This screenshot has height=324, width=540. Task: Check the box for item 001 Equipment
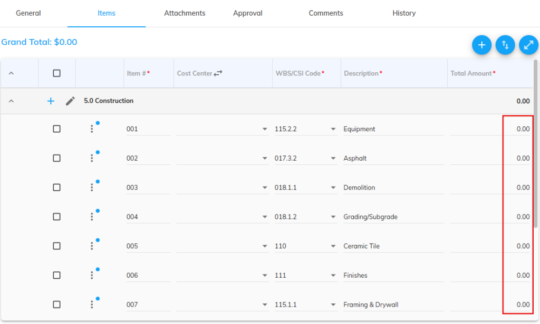click(x=57, y=129)
